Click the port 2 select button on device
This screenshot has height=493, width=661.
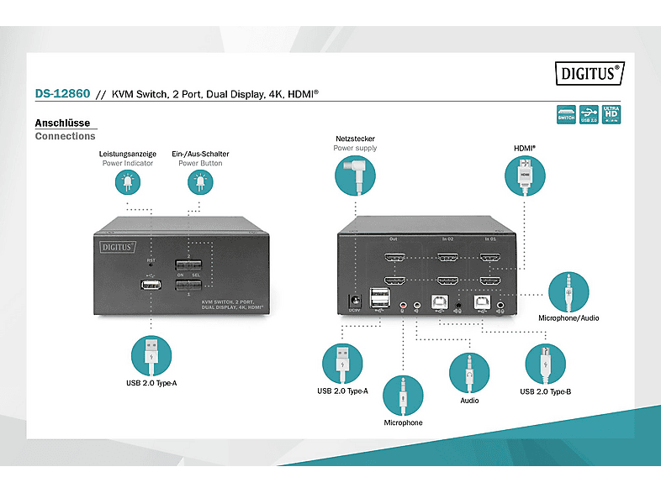[188, 265]
